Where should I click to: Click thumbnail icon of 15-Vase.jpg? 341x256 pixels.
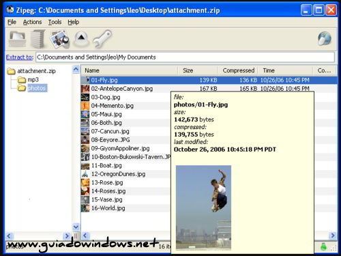[85, 199]
